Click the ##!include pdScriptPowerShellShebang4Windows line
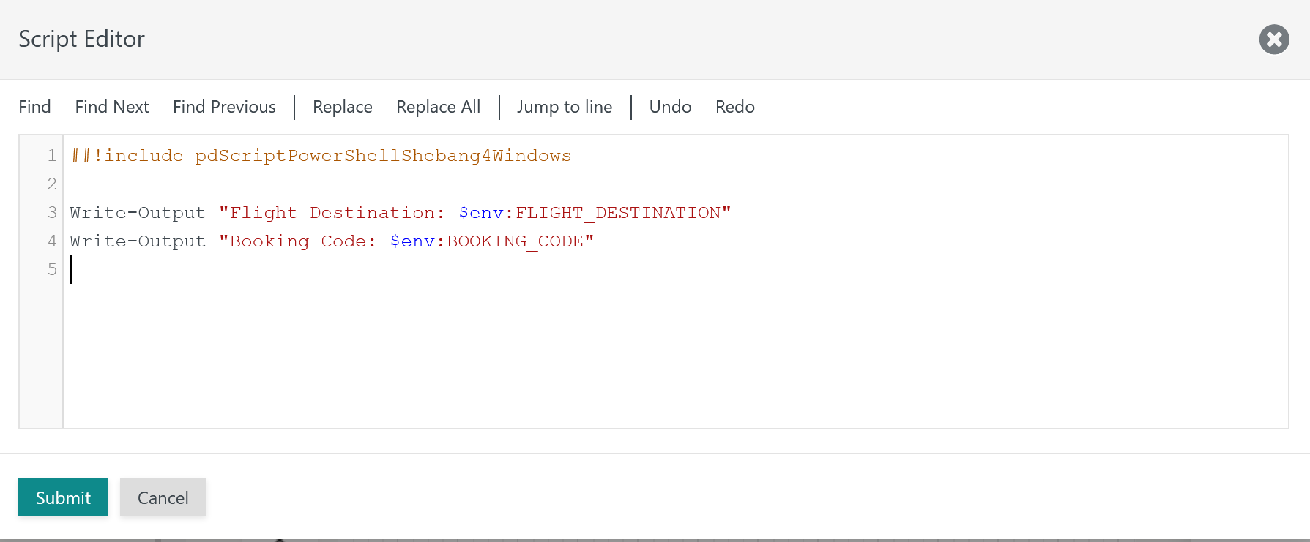The width and height of the screenshot is (1310, 542). tap(321, 156)
